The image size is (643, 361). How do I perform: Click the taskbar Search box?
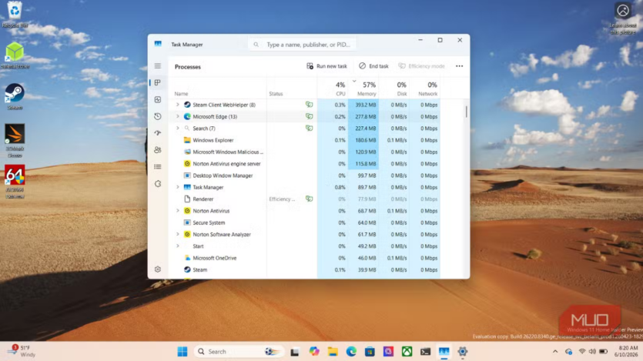pyautogui.click(x=239, y=352)
